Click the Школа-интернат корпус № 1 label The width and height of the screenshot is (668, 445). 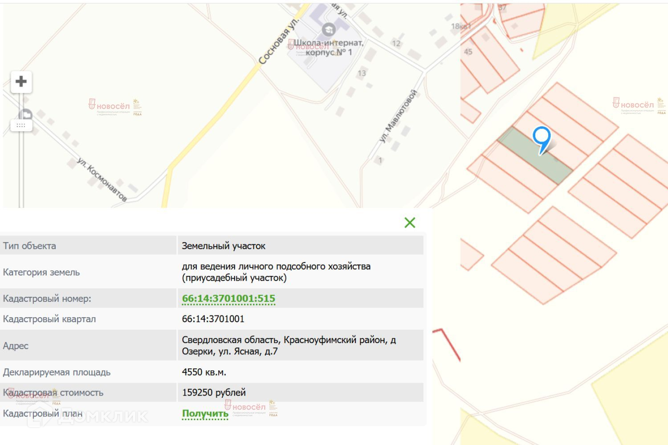tap(329, 48)
